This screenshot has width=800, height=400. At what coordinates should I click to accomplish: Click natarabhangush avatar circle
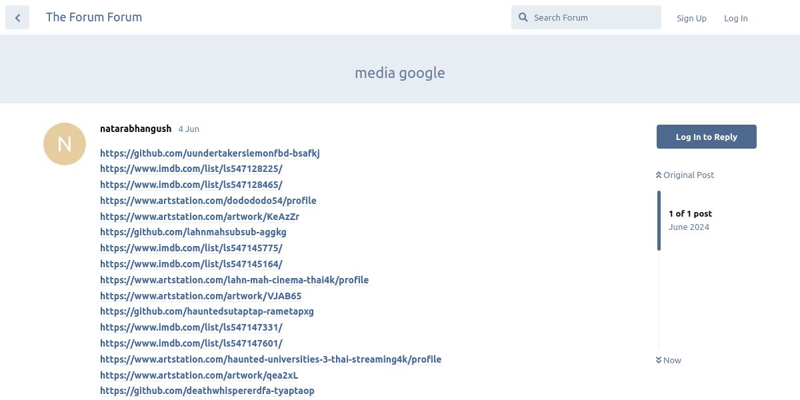coord(65,144)
